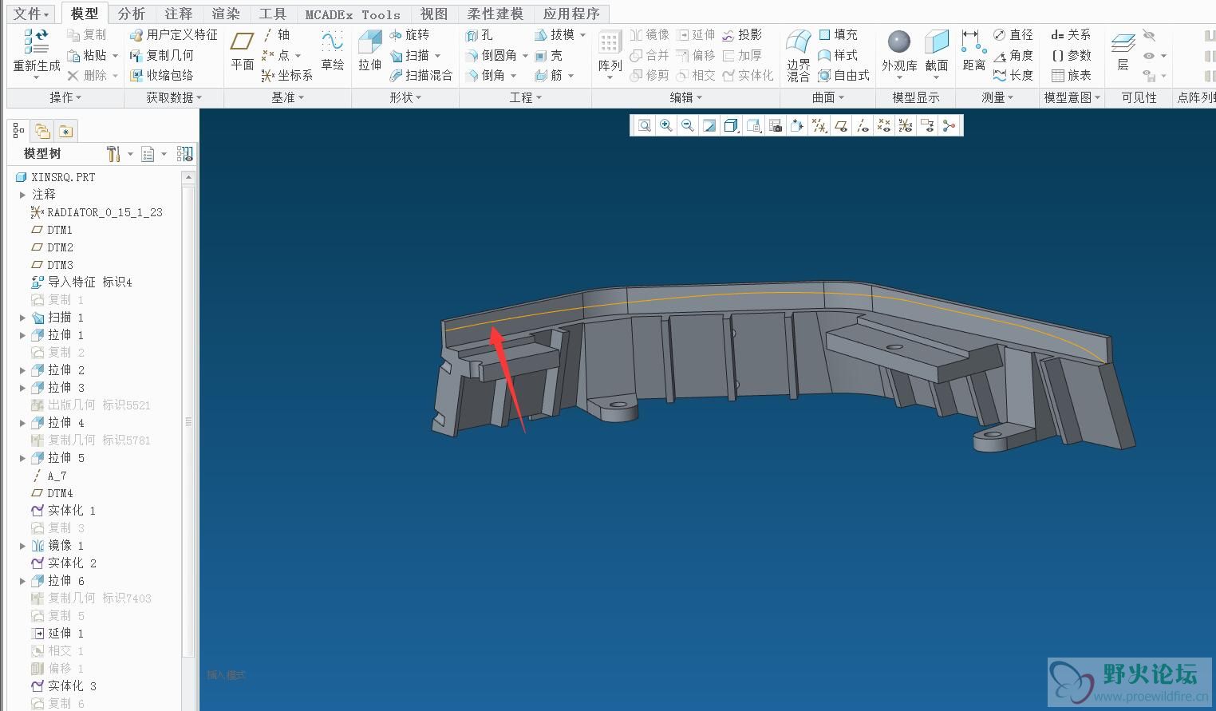Switch to the 柔性建模 tab
Screen dimensions: 1216x711
pyautogui.click(x=495, y=14)
